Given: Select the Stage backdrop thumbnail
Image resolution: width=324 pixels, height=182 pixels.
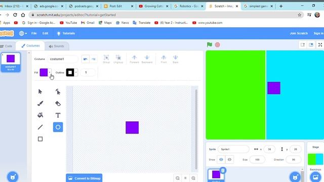Looking at the screenshot, I should coord(315,159).
